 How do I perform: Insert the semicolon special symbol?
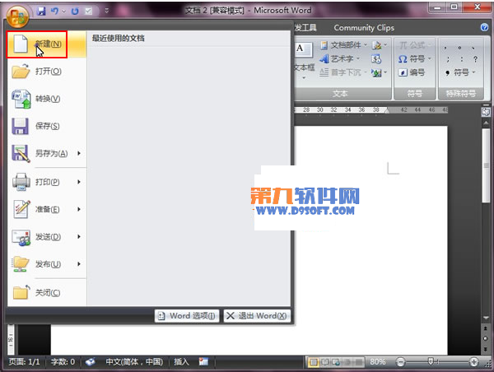coord(448,59)
